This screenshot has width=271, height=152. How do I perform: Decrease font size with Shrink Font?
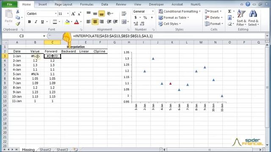coord(79,14)
